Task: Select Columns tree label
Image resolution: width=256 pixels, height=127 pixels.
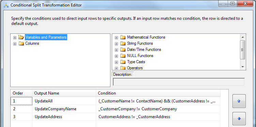Action: (32, 43)
